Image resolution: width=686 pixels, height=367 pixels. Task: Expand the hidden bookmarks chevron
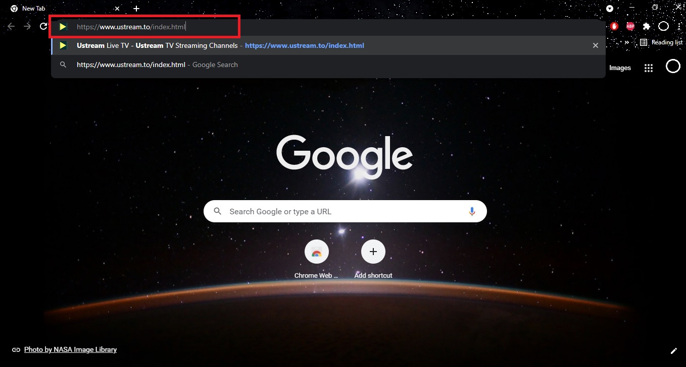(627, 43)
